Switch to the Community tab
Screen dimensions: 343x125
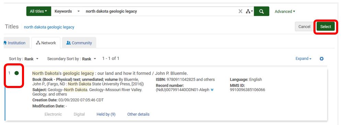(79, 43)
